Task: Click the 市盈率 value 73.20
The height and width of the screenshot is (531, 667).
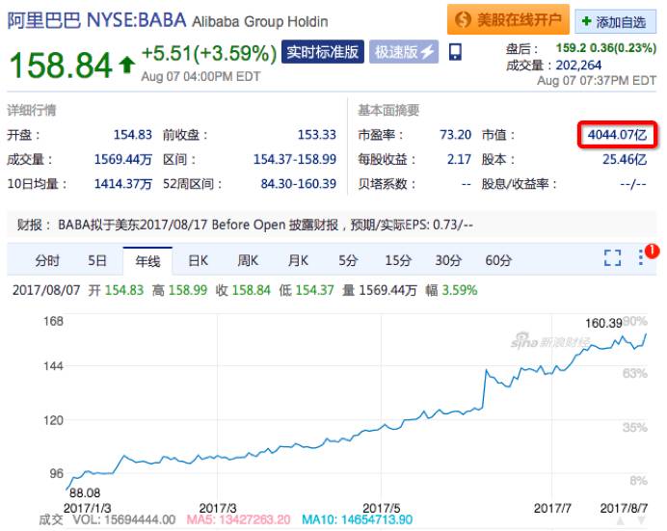Action: point(455,135)
